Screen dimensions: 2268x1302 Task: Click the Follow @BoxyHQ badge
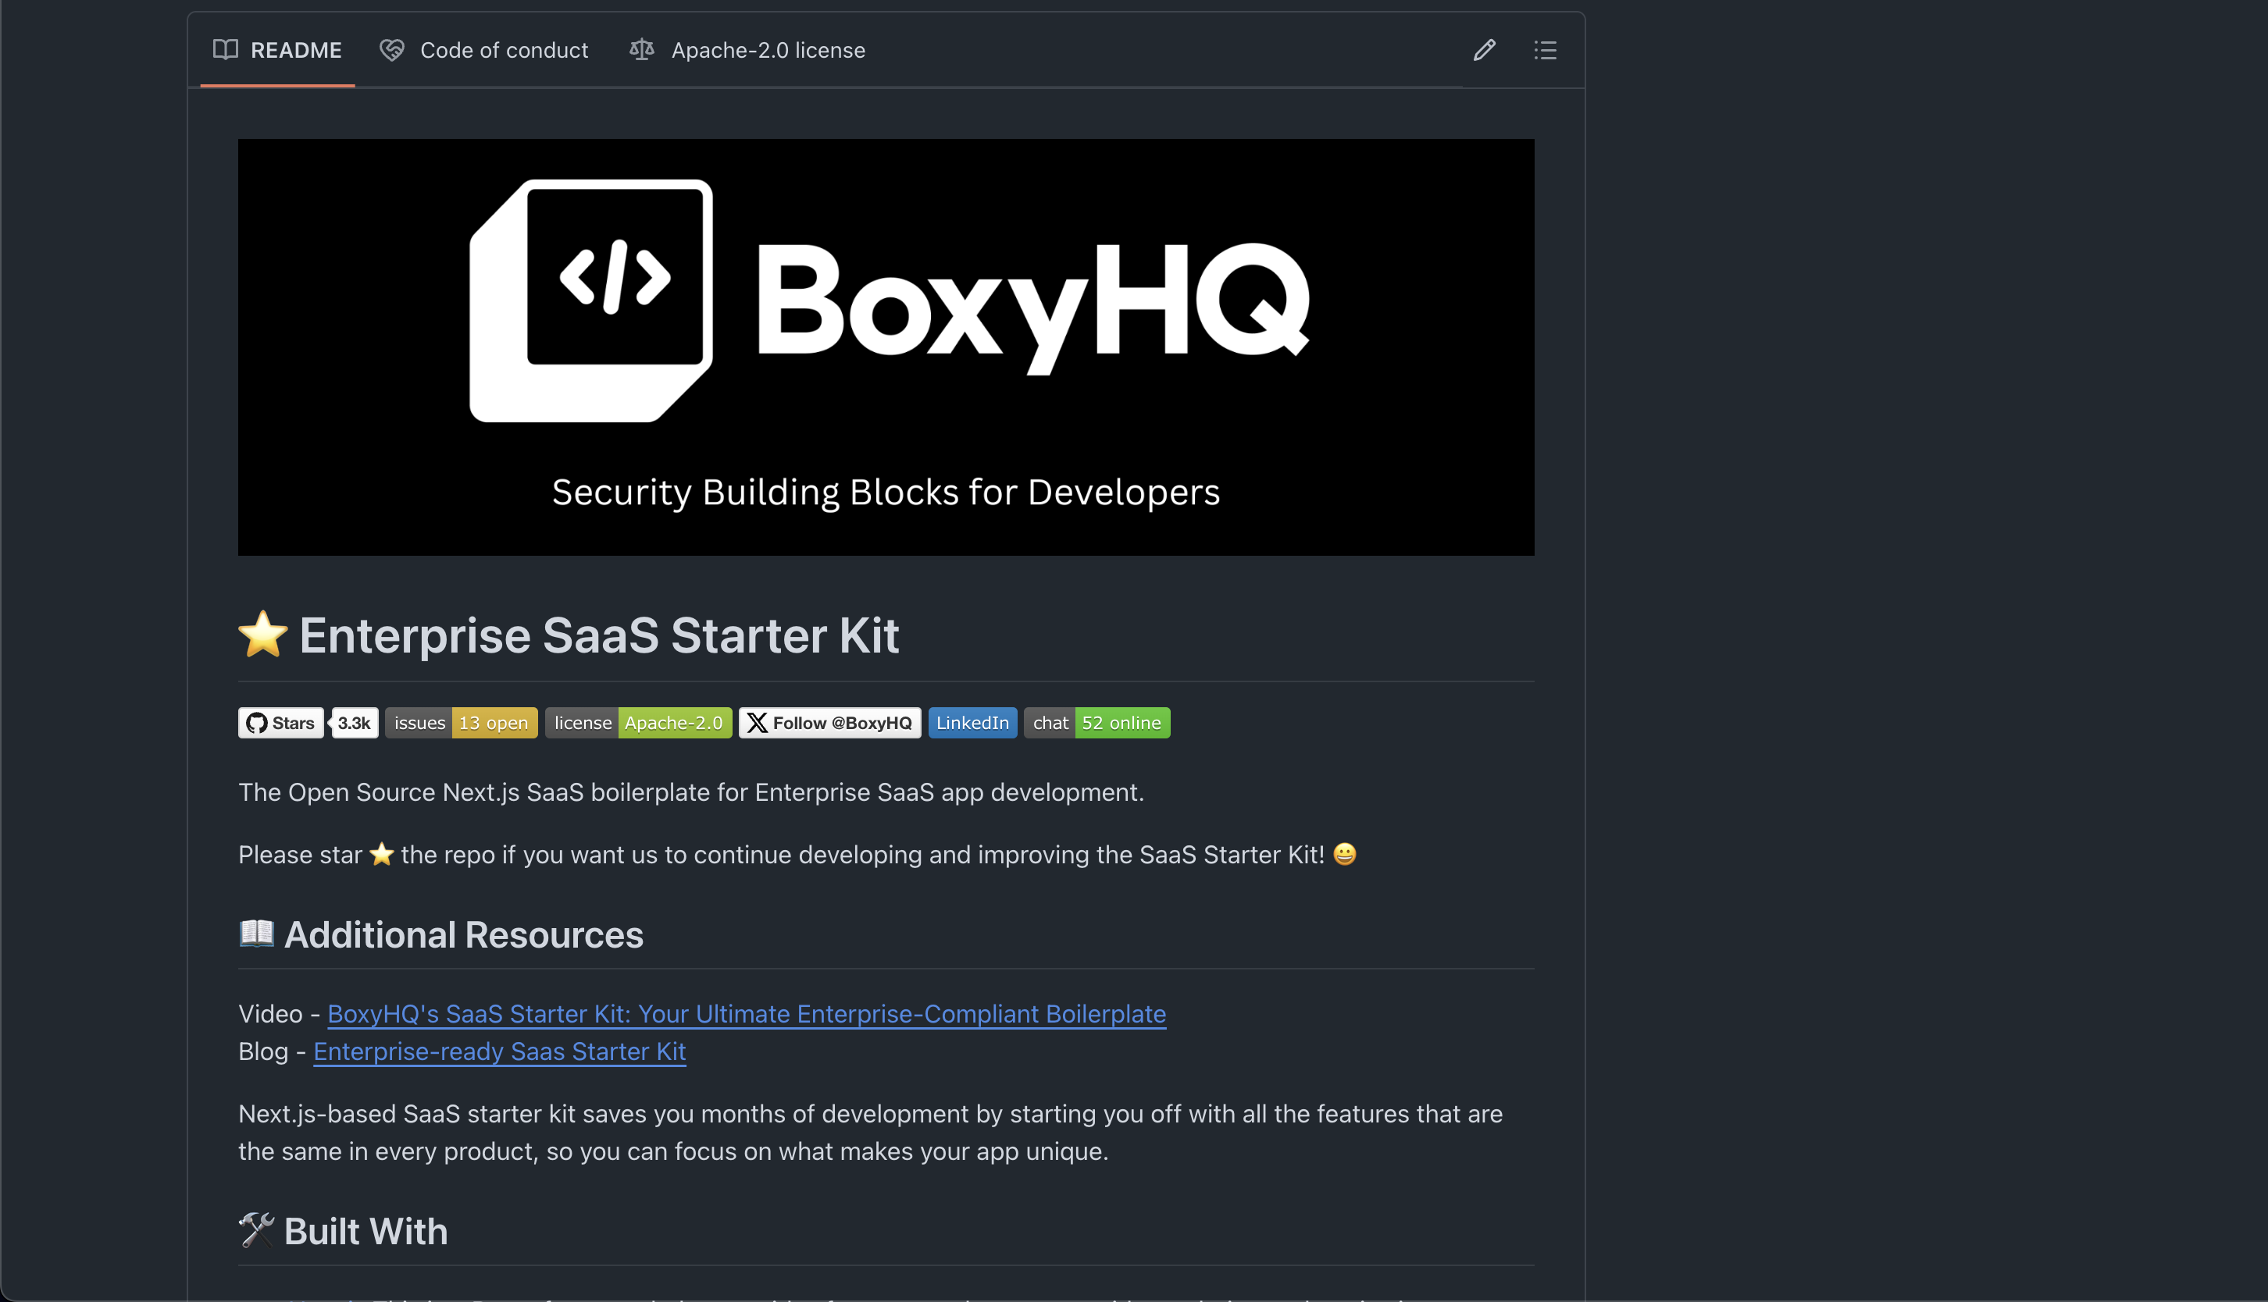[829, 723]
